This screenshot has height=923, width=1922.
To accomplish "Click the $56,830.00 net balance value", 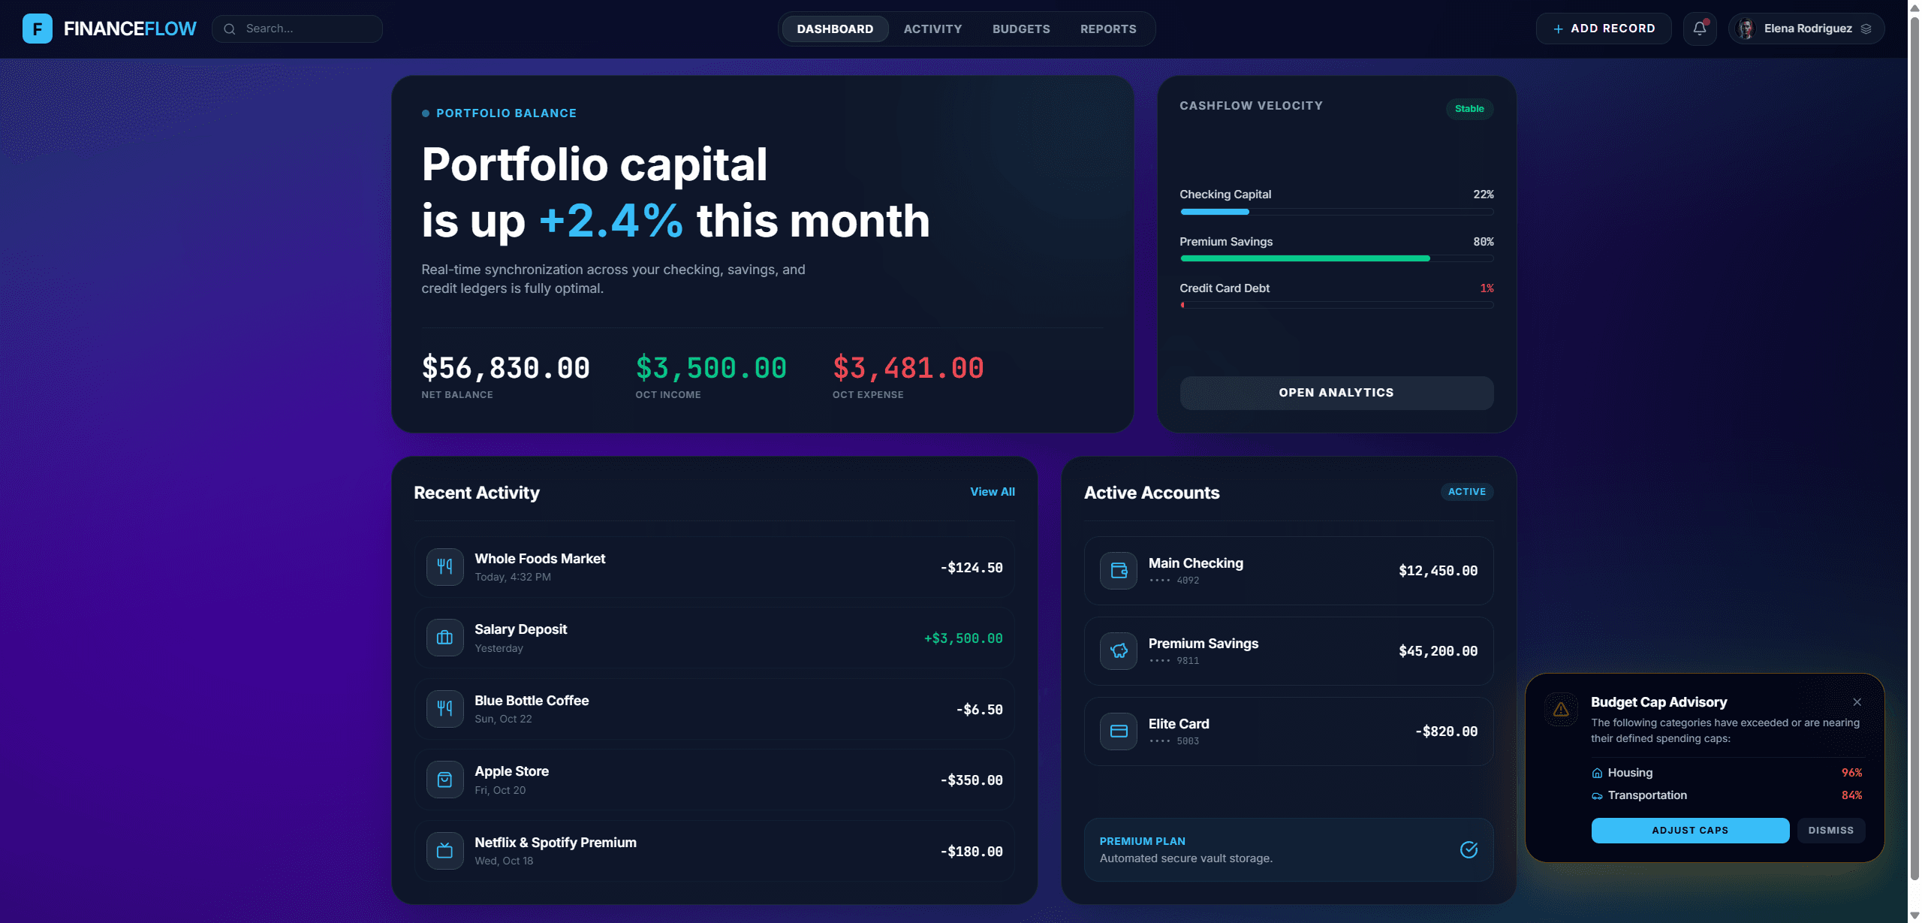I will tap(505, 368).
